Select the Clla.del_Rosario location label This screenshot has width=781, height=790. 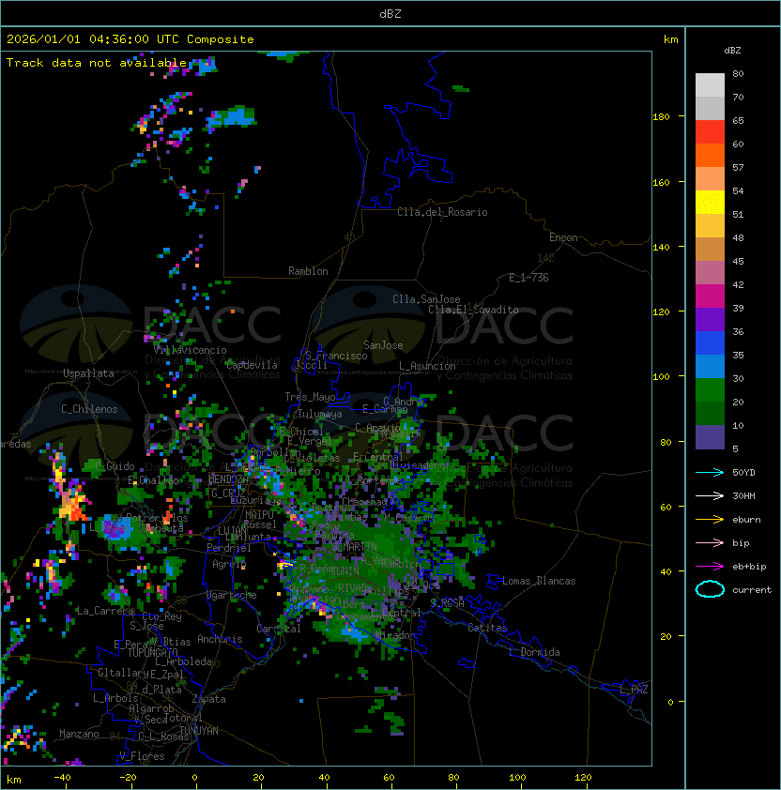442,212
